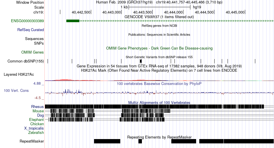Click the Sequences track label
This screenshot has width=274, height=148.
tap(34, 39)
